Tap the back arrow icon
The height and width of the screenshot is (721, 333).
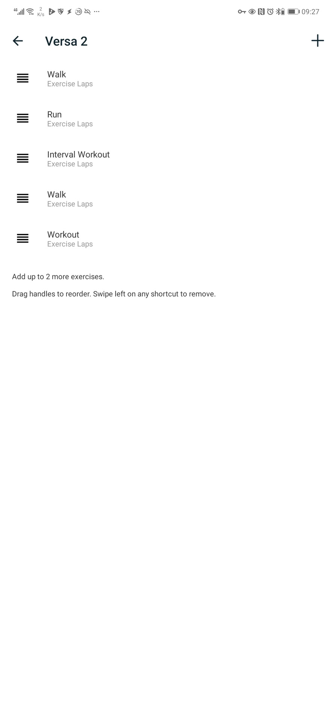click(18, 41)
